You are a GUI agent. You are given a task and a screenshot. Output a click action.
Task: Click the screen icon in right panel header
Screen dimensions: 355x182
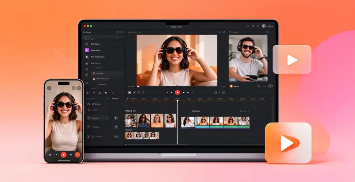pos(267,32)
